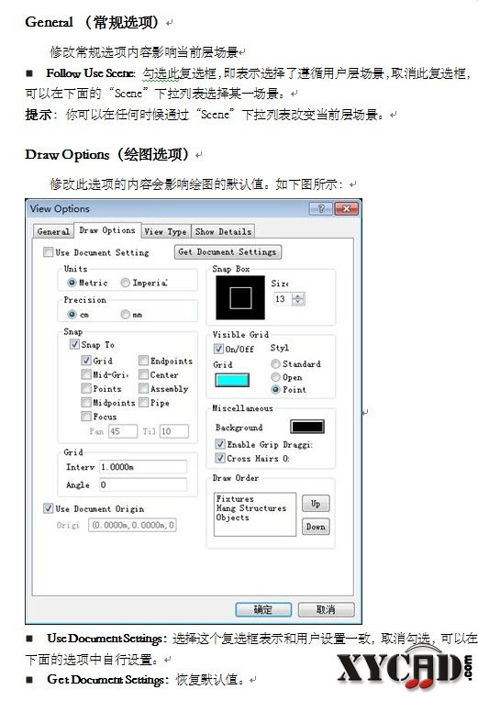Select Hang Structures in Draw Order list

pyautogui.click(x=251, y=508)
